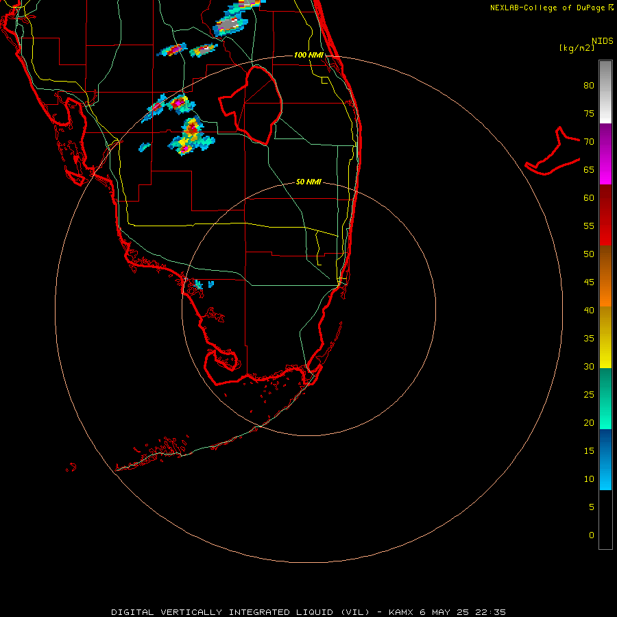Click the 6 MAY 25 22:35 timestamp
The width and height of the screenshot is (617, 617).
coord(463,612)
